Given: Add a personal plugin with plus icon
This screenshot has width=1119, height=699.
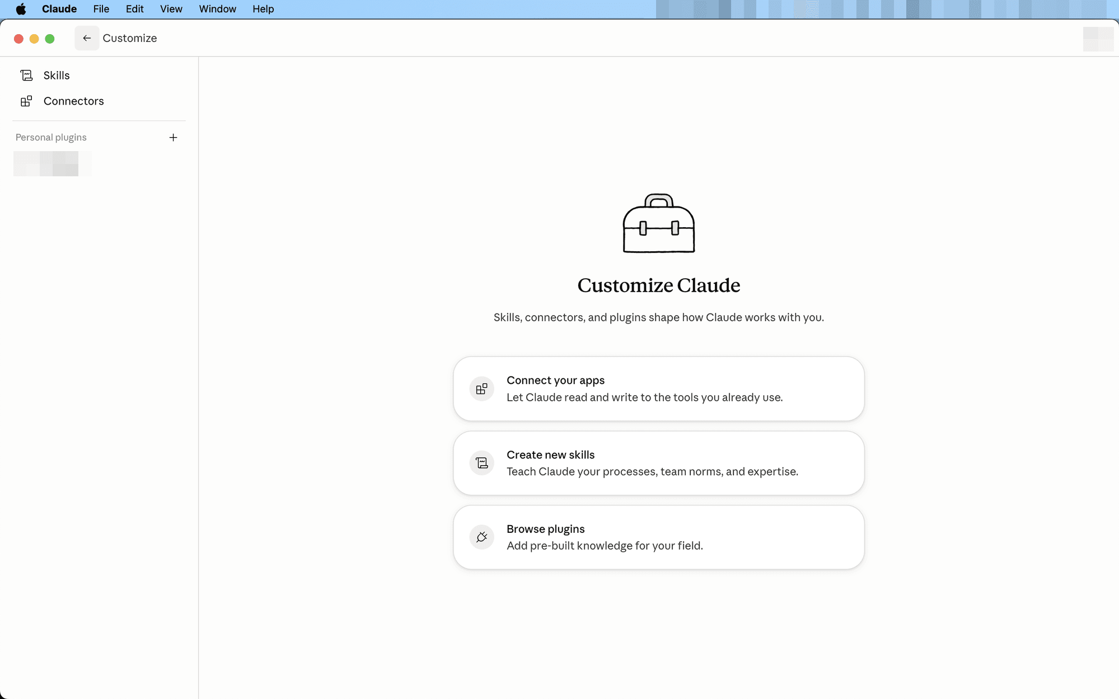Looking at the screenshot, I should click(x=173, y=138).
